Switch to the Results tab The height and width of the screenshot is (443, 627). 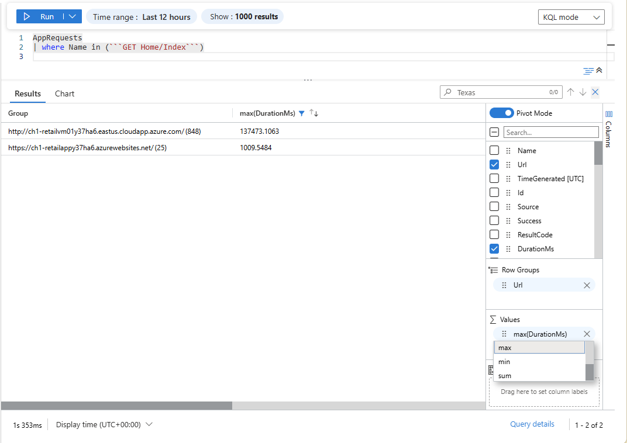click(27, 94)
